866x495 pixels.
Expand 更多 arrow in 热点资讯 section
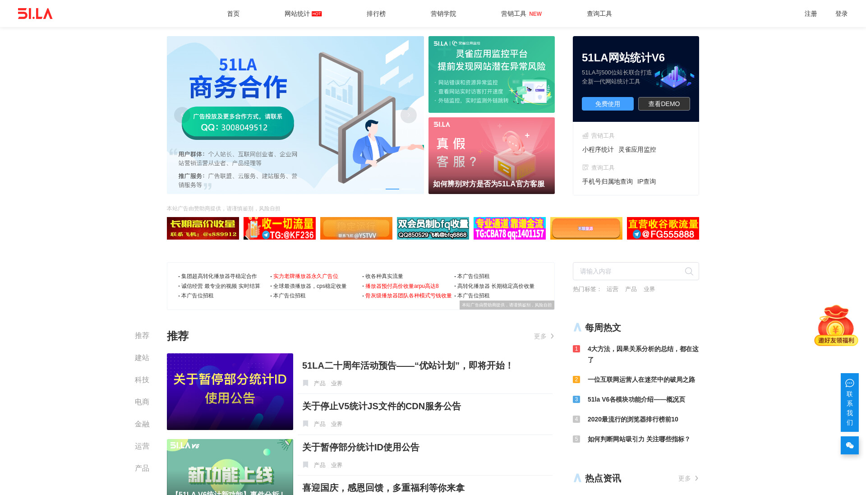pos(696,478)
